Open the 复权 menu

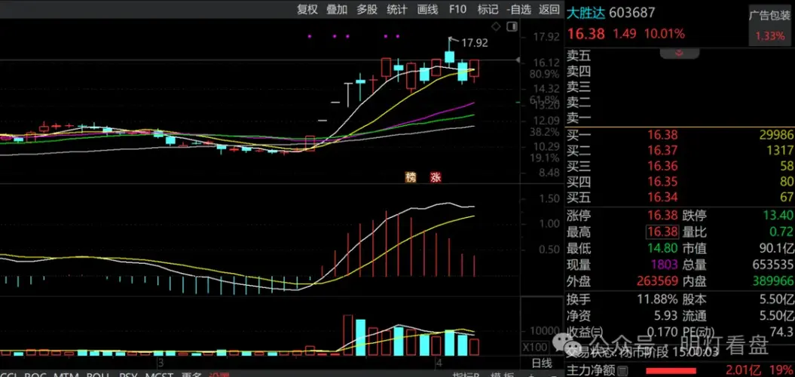click(x=307, y=9)
